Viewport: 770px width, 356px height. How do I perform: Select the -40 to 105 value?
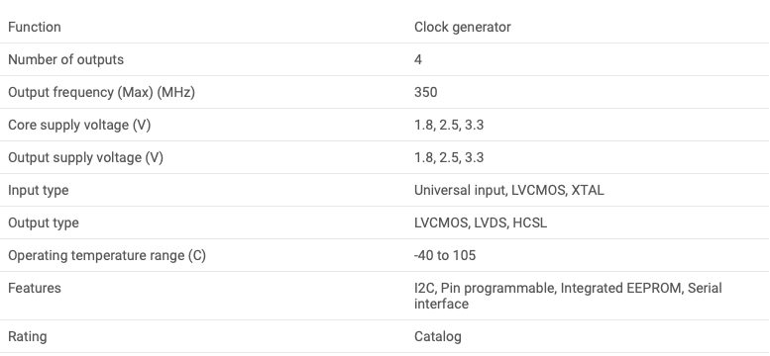pos(445,255)
